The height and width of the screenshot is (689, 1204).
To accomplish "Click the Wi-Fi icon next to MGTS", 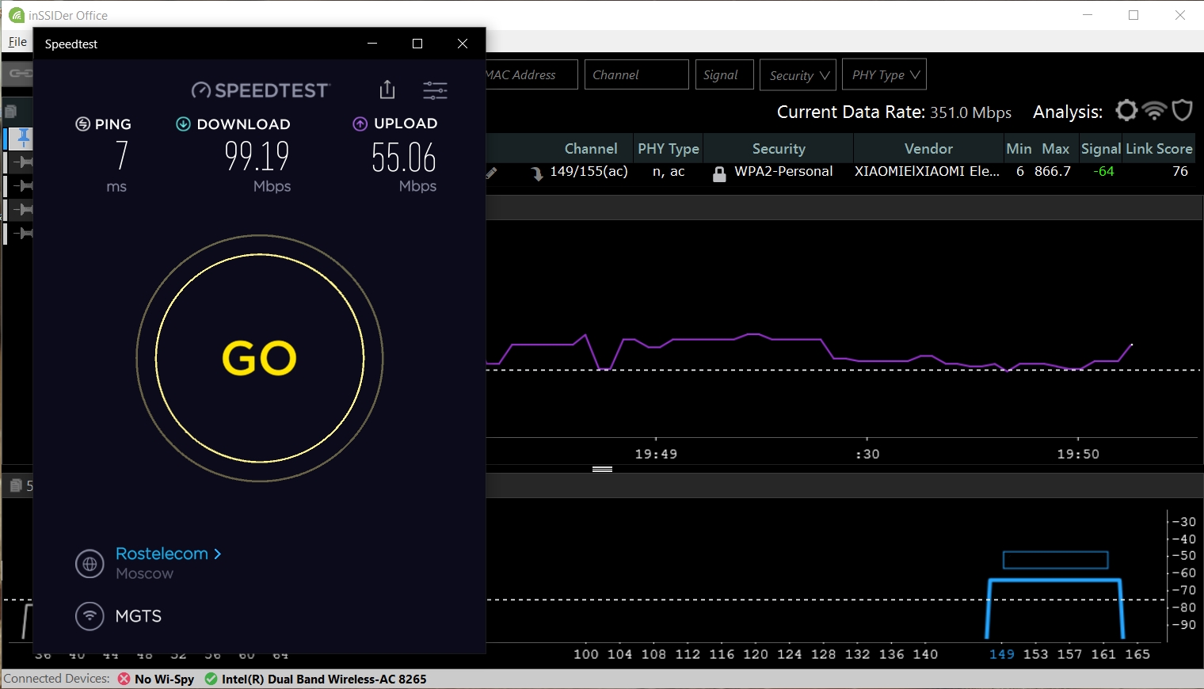I will (90, 615).
